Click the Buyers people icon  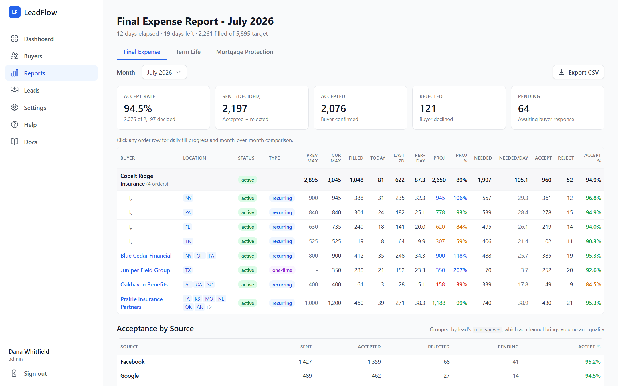15,56
